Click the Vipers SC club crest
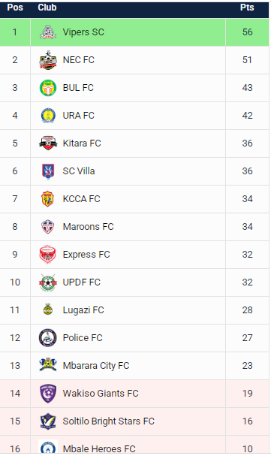 click(48, 32)
